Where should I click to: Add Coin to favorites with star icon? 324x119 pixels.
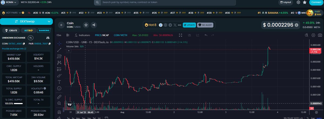tap(86, 25)
